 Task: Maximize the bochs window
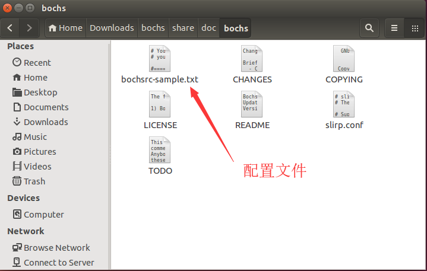tap(30, 8)
